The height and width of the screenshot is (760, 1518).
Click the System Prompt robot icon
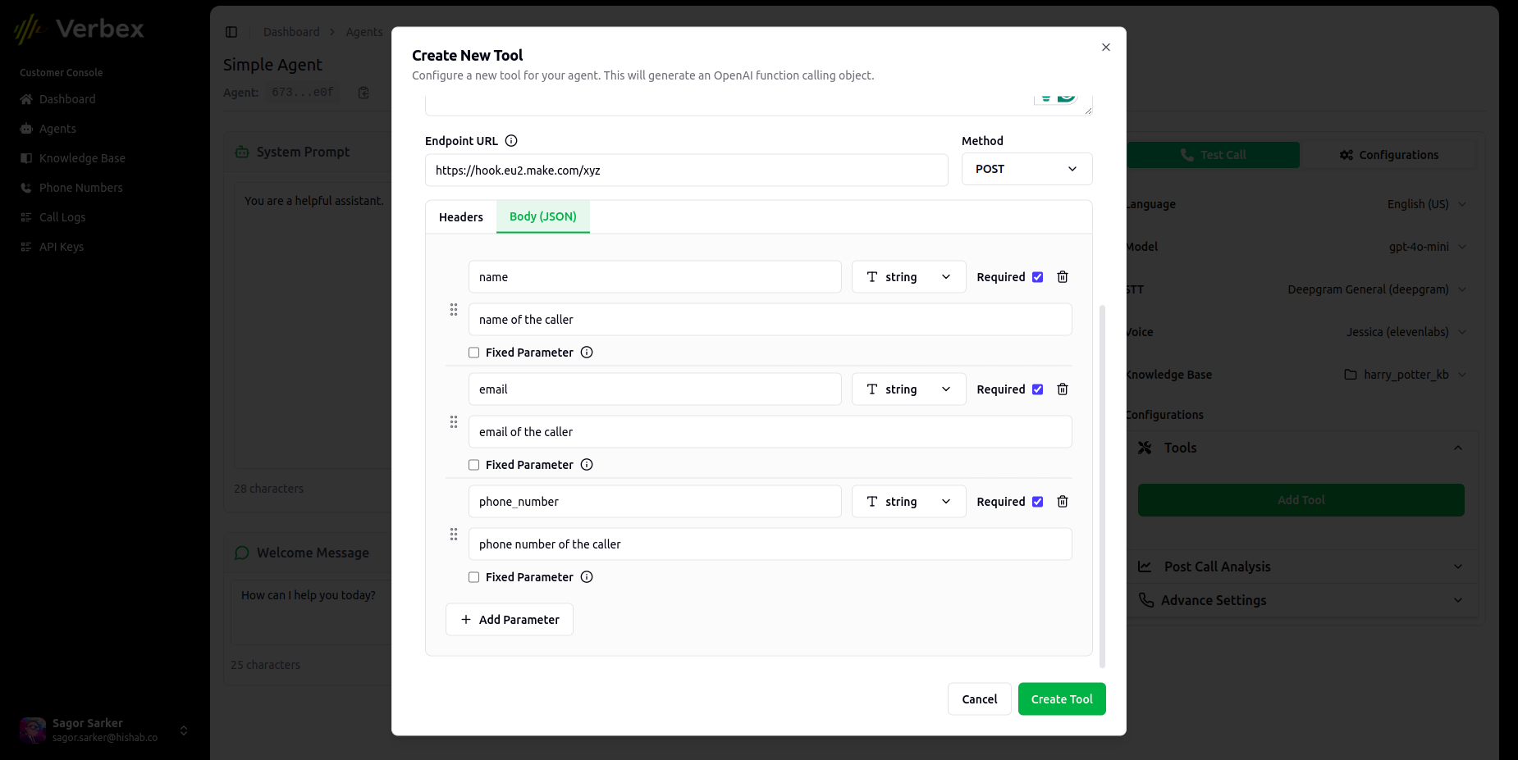[242, 152]
